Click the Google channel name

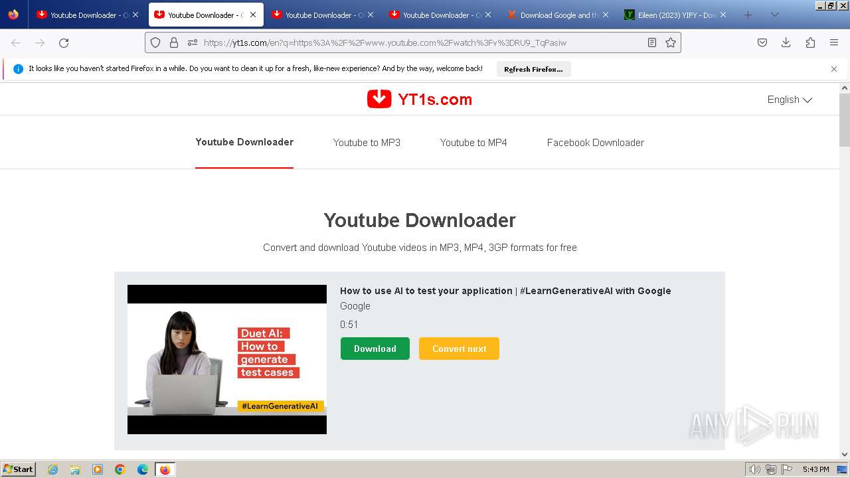click(355, 306)
